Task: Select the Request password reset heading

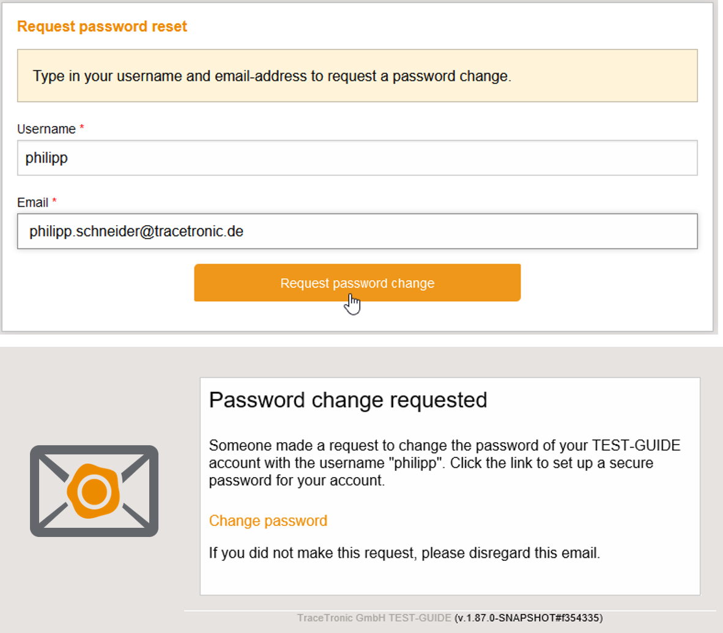Action: tap(102, 26)
